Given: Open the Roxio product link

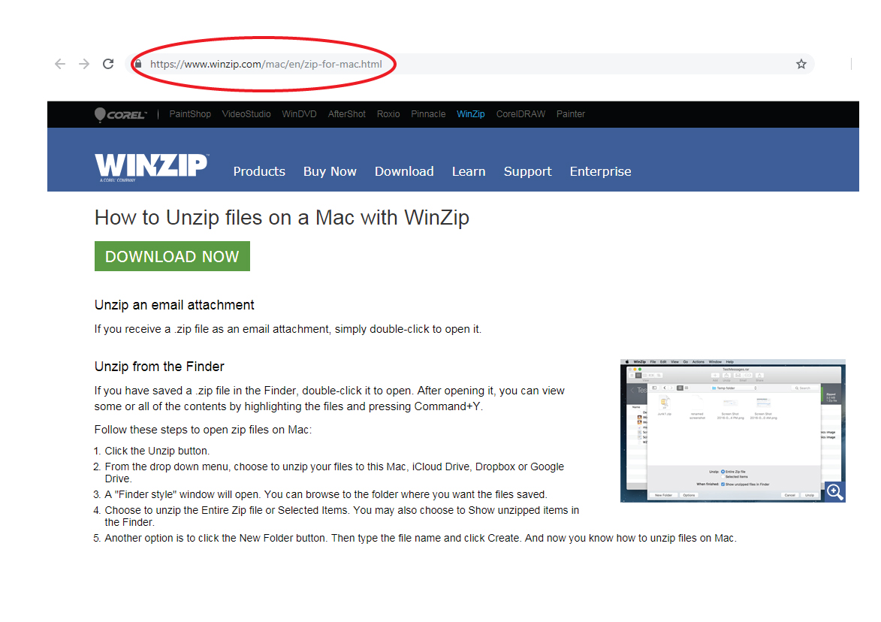Looking at the screenshot, I should coord(388,114).
